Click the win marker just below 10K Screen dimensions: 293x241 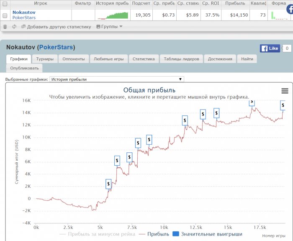click(x=149, y=140)
